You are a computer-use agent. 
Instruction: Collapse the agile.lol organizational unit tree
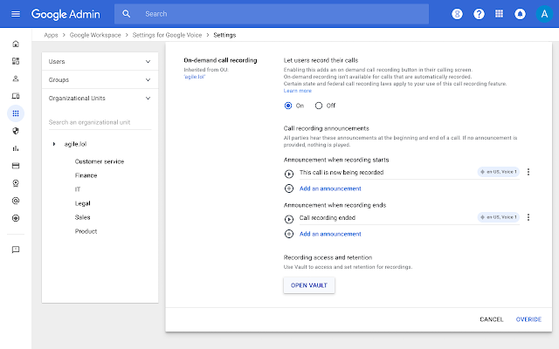click(x=54, y=144)
